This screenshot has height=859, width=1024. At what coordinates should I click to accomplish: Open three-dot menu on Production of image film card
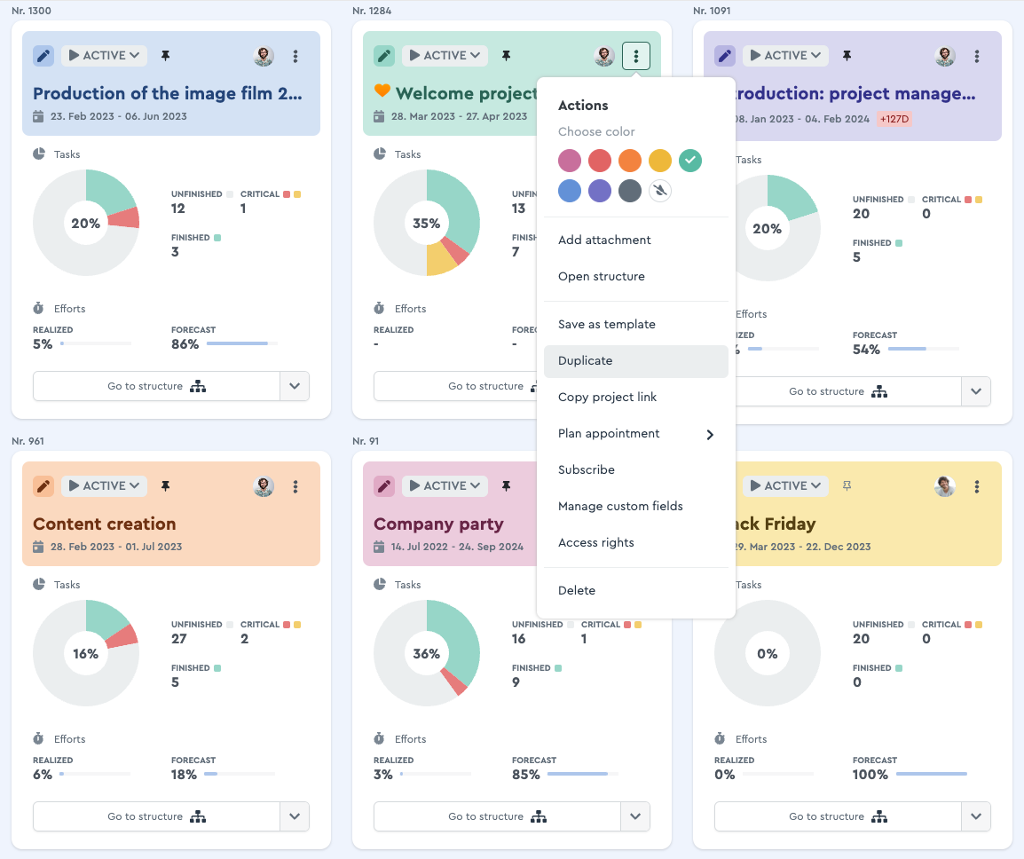295,56
